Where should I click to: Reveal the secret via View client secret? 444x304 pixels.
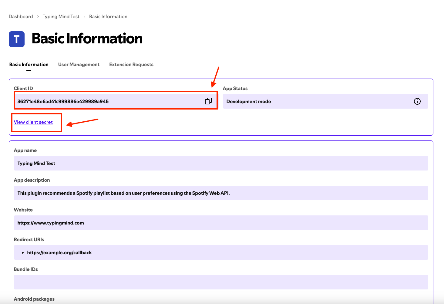[x=33, y=122]
